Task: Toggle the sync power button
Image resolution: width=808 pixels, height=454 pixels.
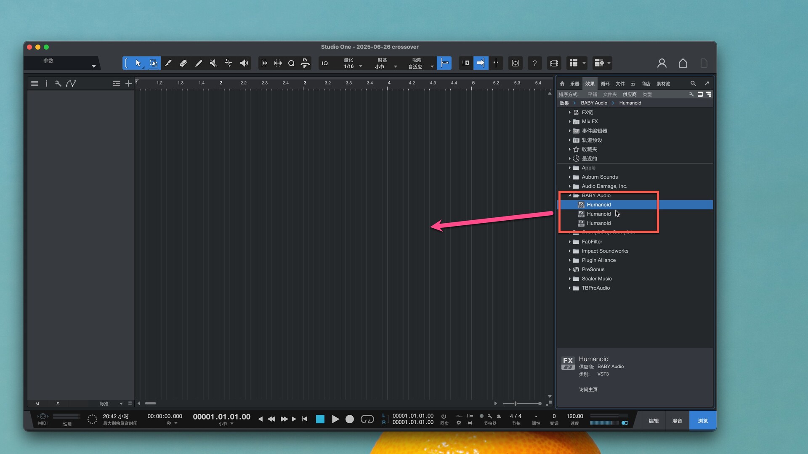Action: (x=444, y=416)
